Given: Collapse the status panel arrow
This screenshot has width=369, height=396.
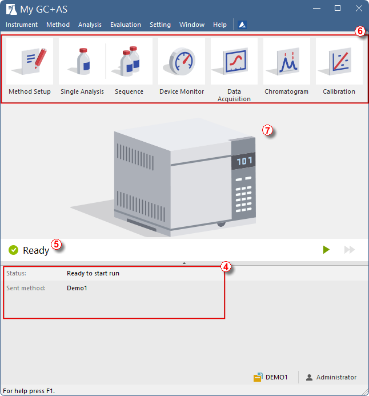Looking at the screenshot, I should (x=185, y=263).
